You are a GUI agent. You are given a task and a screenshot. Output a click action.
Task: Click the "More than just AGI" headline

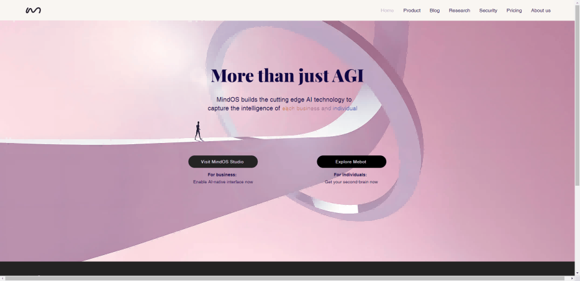pos(287,76)
